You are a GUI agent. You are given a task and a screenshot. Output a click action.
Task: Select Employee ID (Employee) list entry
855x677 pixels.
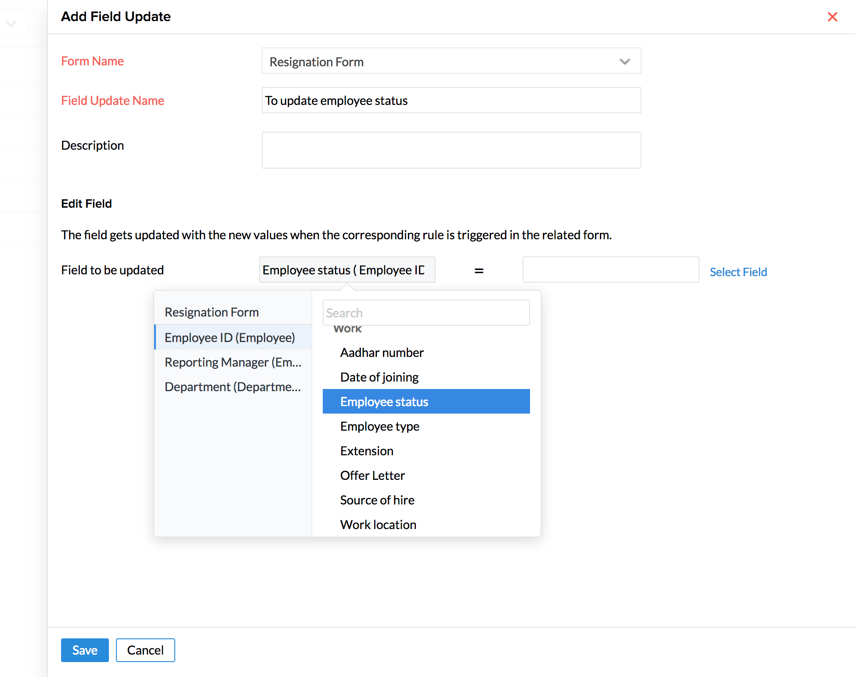pyautogui.click(x=230, y=338)
